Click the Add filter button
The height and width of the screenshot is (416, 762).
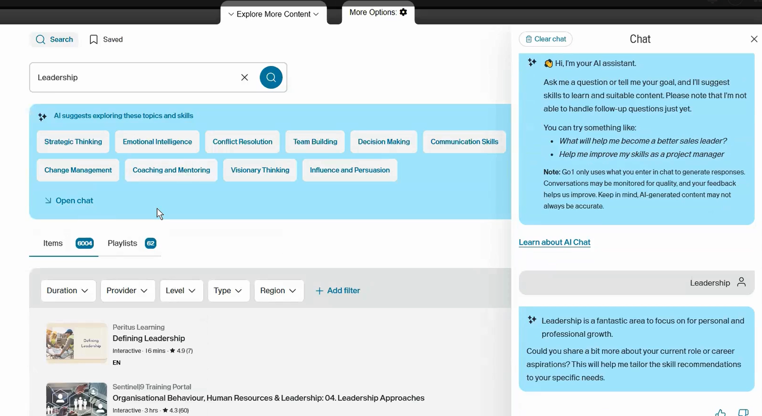point(337,290)
